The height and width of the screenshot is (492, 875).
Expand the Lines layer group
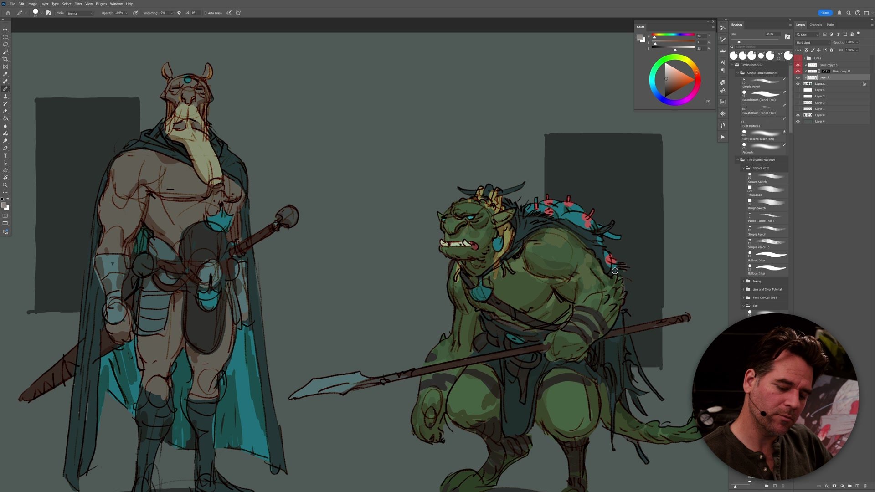tap(804, 58)
